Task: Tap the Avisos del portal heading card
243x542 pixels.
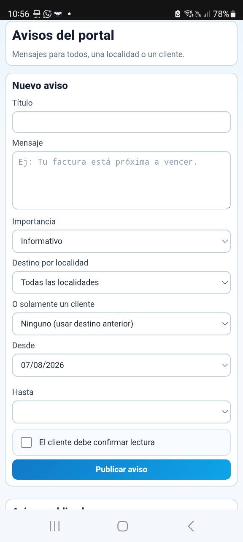Action: [x=121, y=43]
